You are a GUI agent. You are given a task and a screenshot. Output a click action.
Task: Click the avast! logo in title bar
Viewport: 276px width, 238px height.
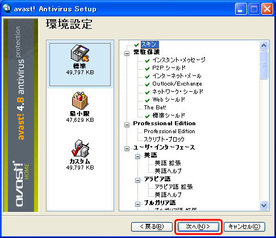[7, 8]
